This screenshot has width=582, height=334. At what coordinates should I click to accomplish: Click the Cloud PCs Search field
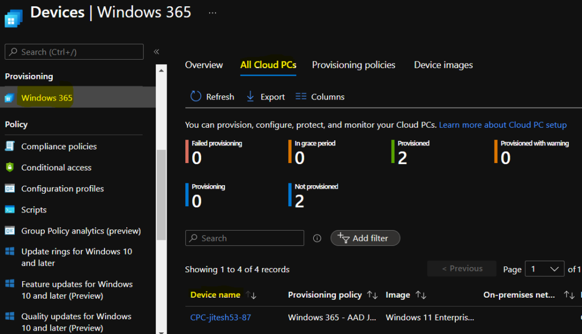(x=244, y=238)
